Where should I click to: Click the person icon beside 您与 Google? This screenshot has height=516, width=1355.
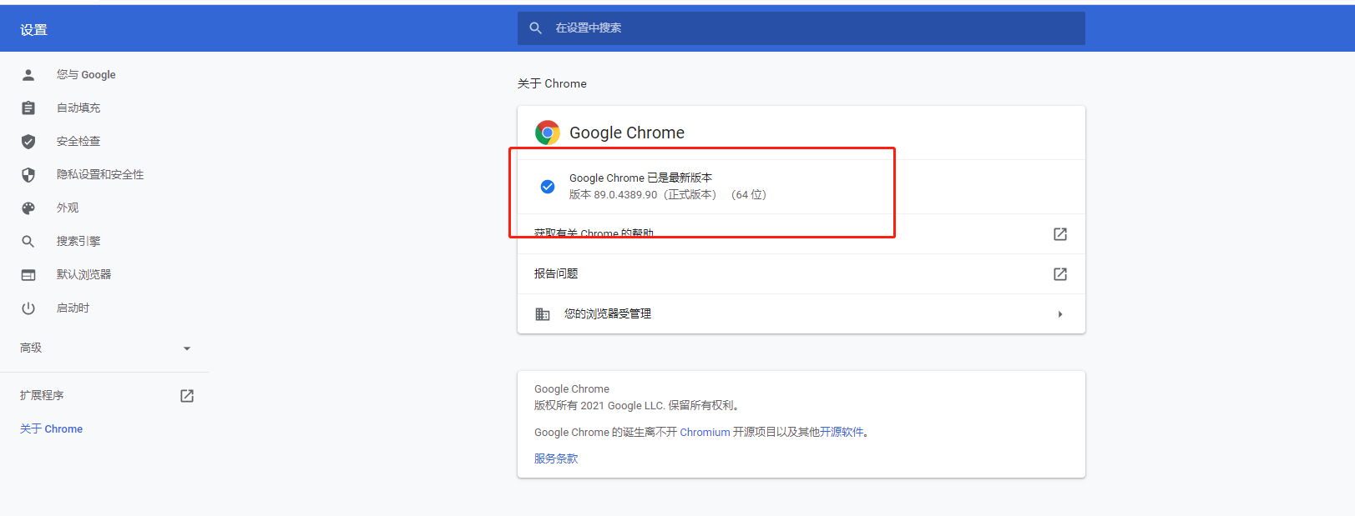28,75
